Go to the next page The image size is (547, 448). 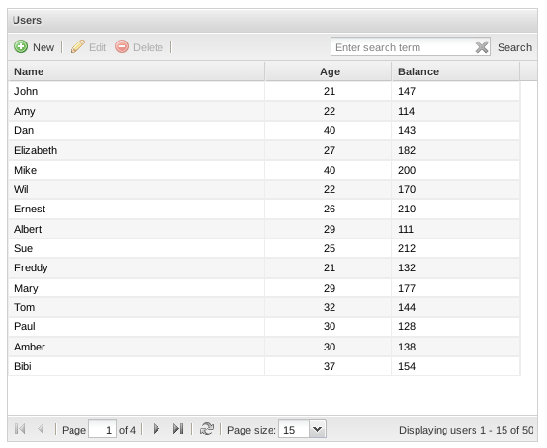(157, 429)
